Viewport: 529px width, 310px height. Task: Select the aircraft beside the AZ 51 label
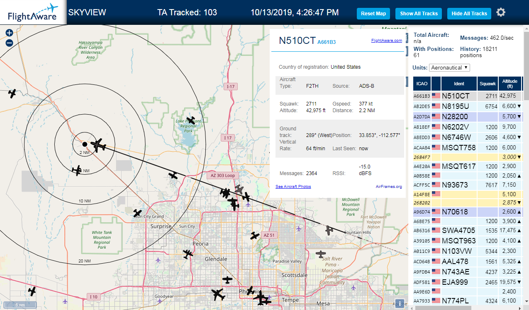255,236
